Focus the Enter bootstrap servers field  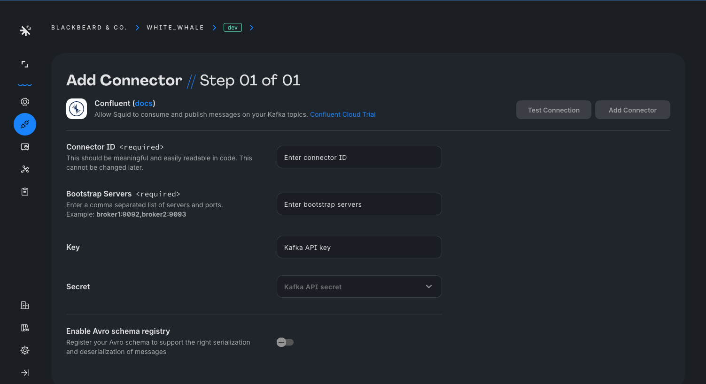click(x=359, y=204)
